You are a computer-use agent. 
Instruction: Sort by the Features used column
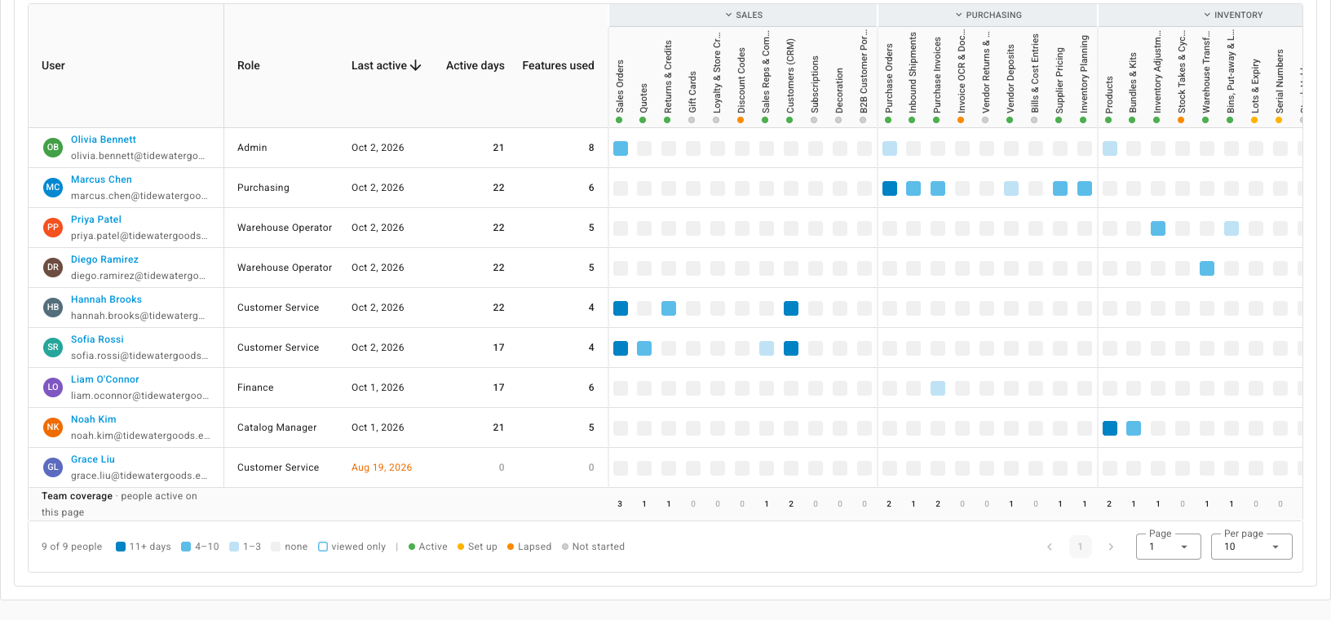558,65
